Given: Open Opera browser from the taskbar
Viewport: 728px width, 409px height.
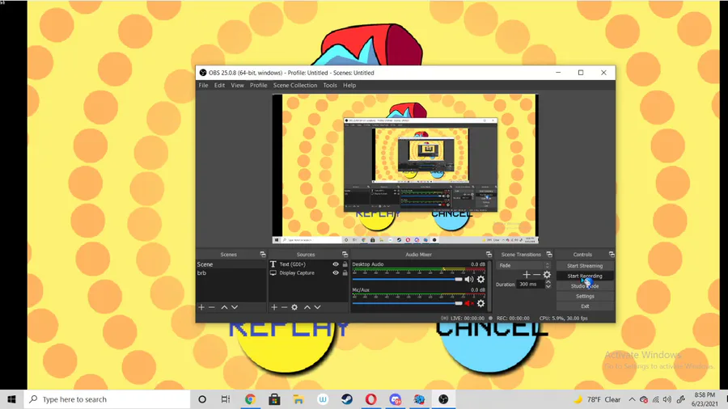Looking at the screenshot, I should tap(371, 399).
